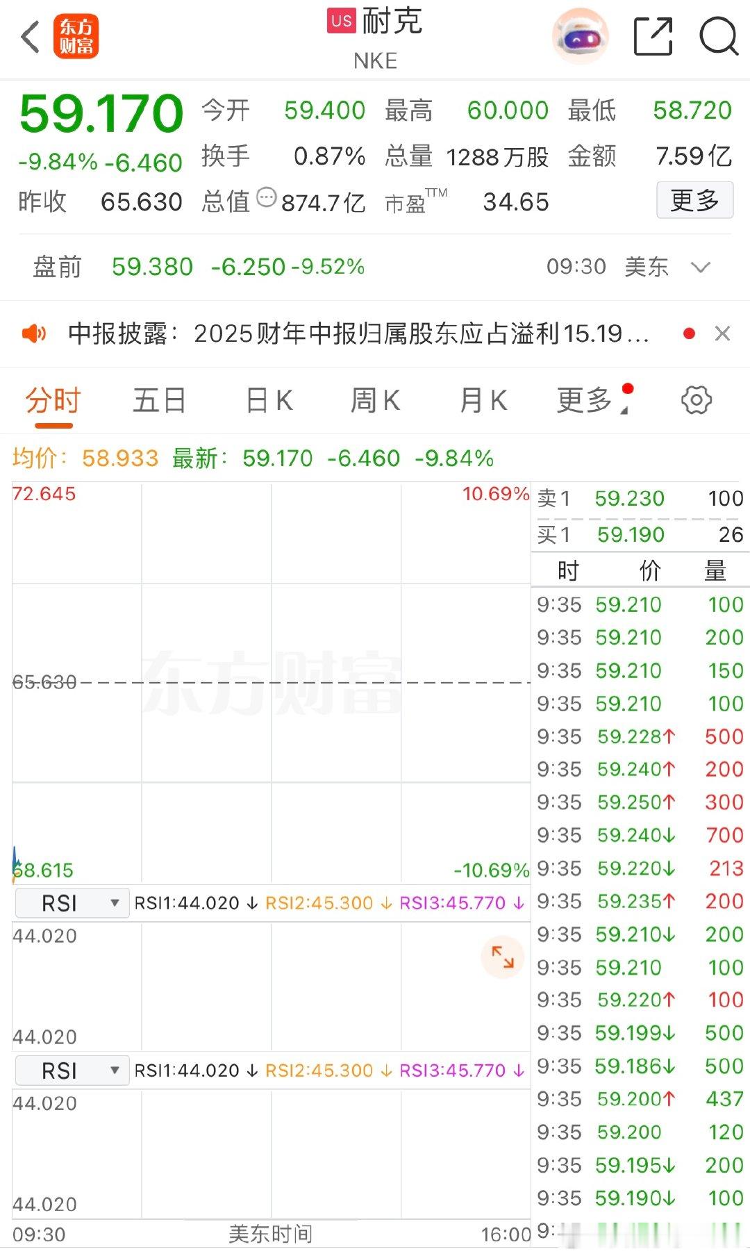
Task: Tap the trade row 59.228 volume 500
Action: [640, 736]
